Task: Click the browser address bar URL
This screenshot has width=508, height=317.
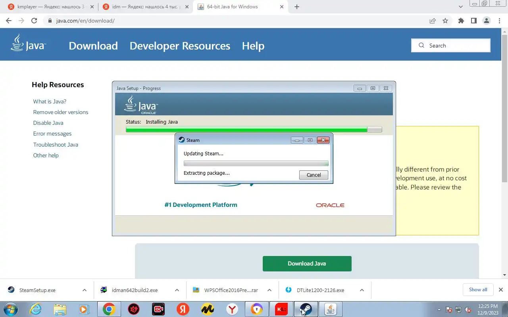Action: pos(85,21)
